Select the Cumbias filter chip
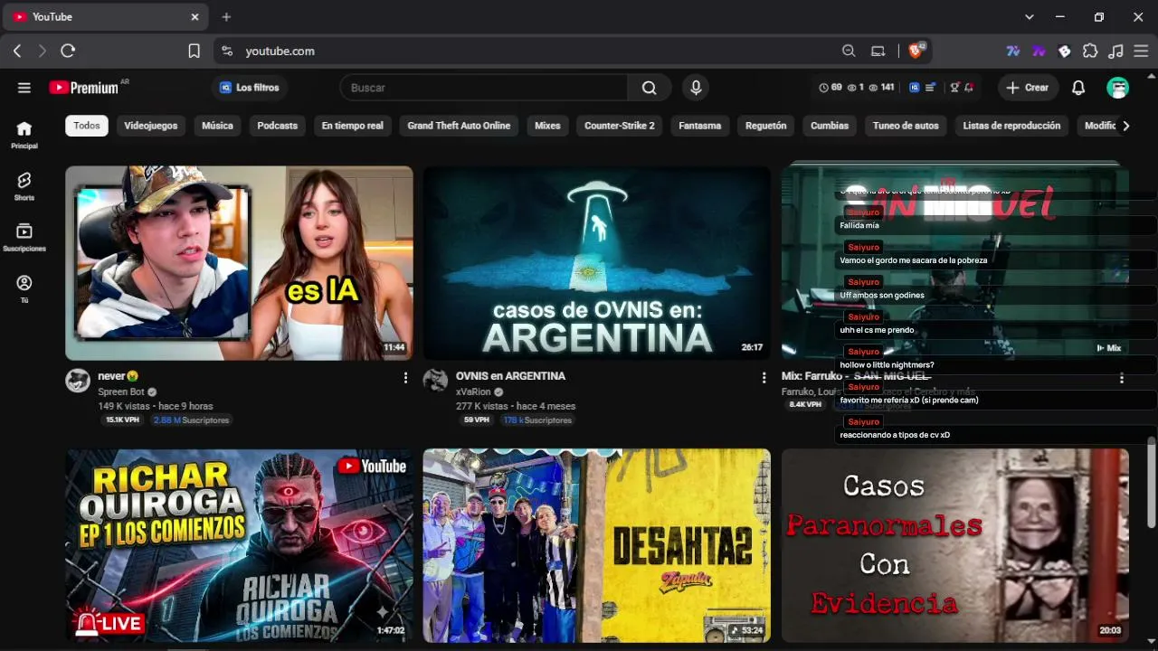The height and width of the screenshot is (651, 1158). (830, 126)
